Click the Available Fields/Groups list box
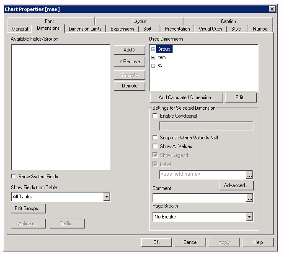This screenshot has height=254, width=284. (61, 108)
